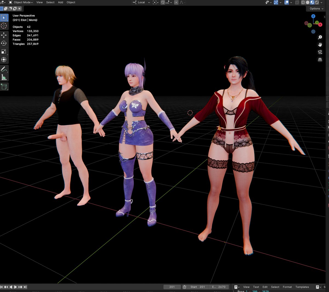Viewport: 329px width, 292px height.
Task: Click the Z axis on the navigation gizmo
Action: click(x=313, y=16)
